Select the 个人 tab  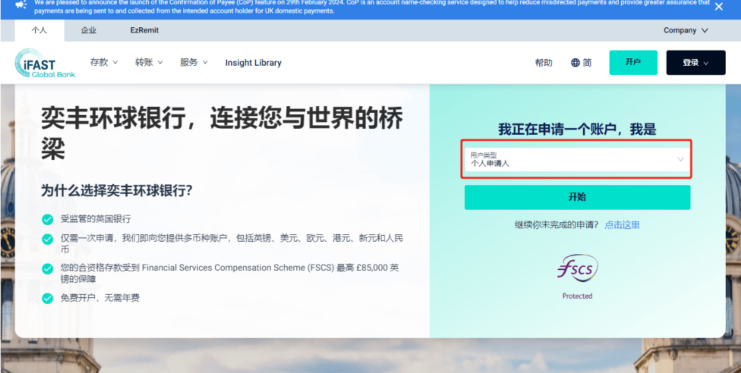coord(39,31)
